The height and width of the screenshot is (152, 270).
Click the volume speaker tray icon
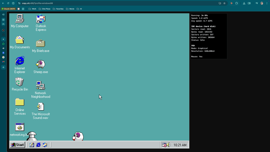click(168, 145)
